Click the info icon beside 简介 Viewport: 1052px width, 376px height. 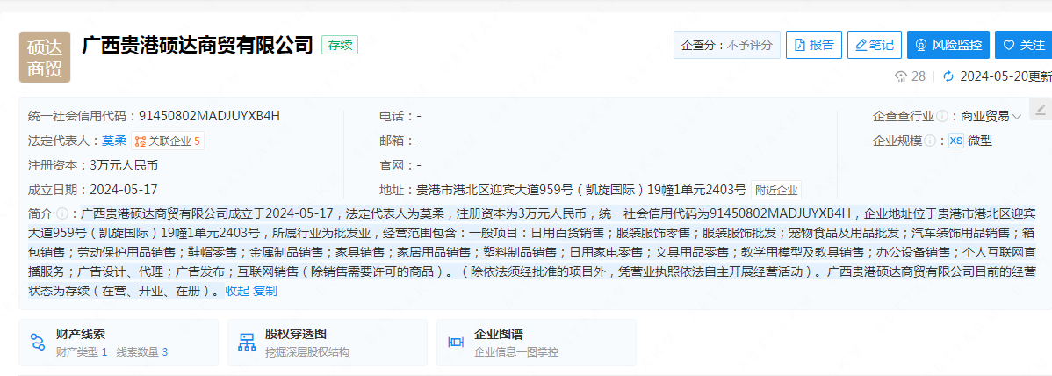click(62, 214)
